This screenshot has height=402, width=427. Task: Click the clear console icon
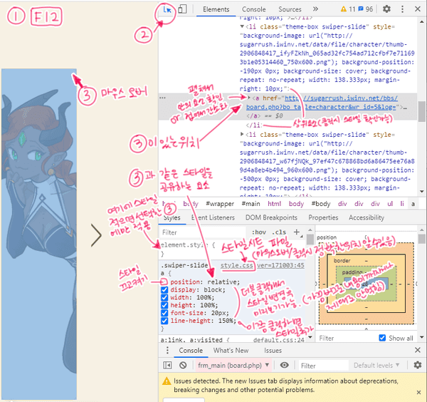click(x=183, y=366)
